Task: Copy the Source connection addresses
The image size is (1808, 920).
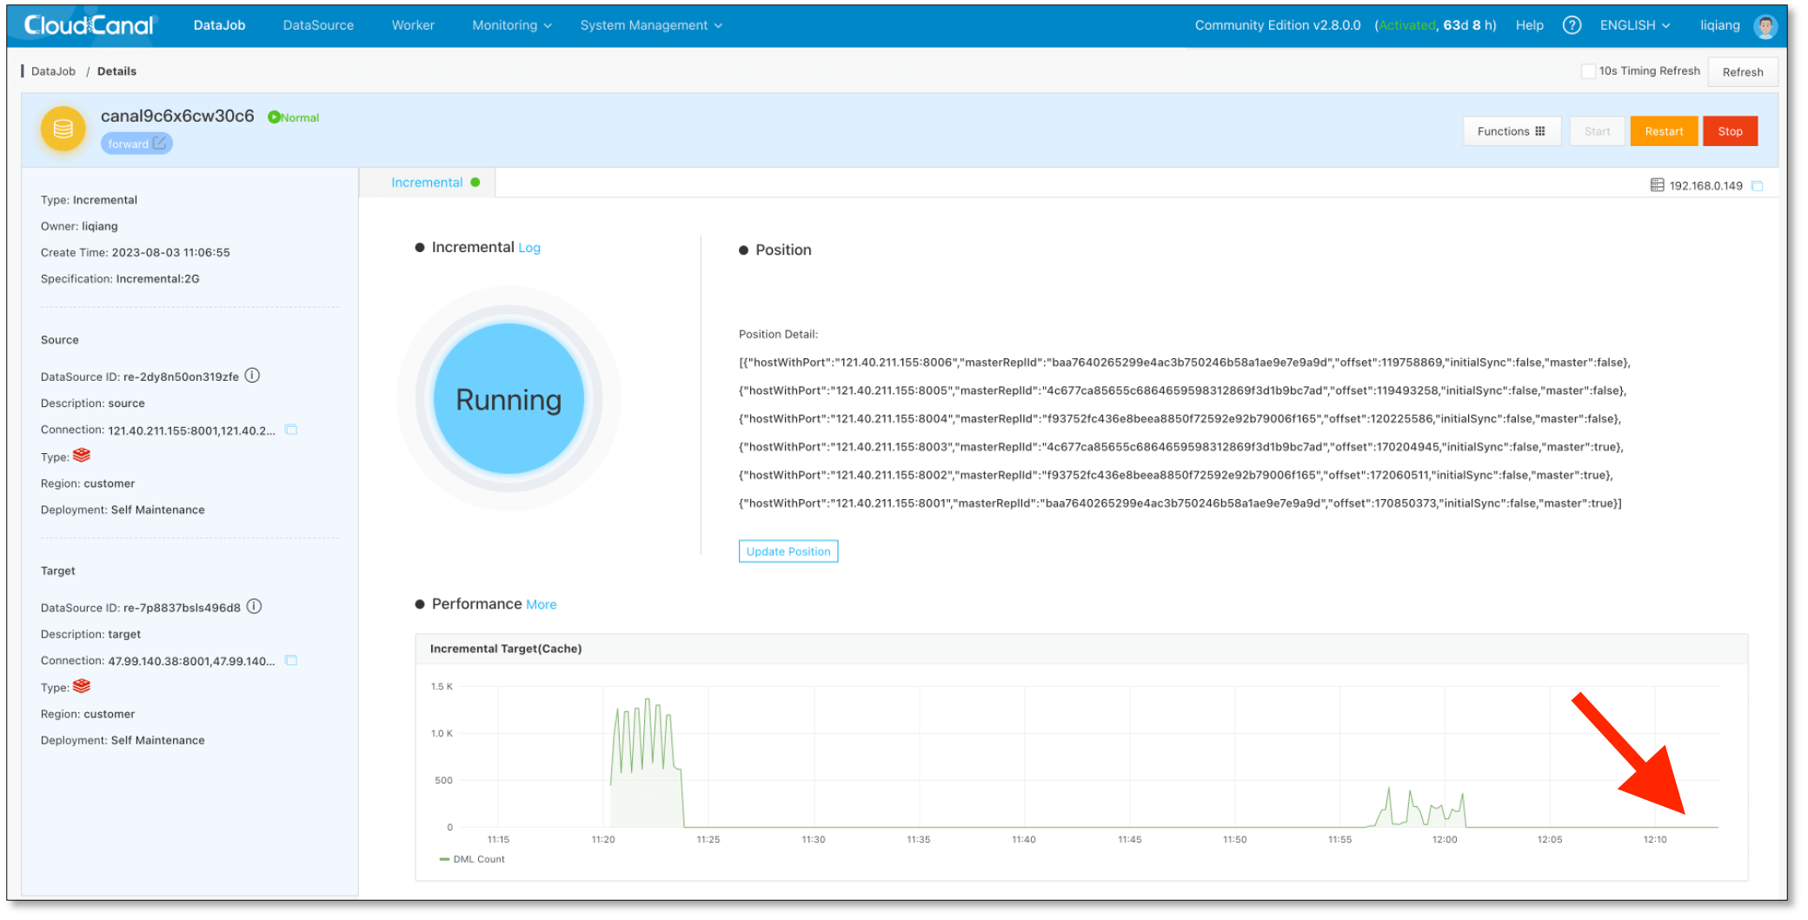Action: click(x=290, y=430)
